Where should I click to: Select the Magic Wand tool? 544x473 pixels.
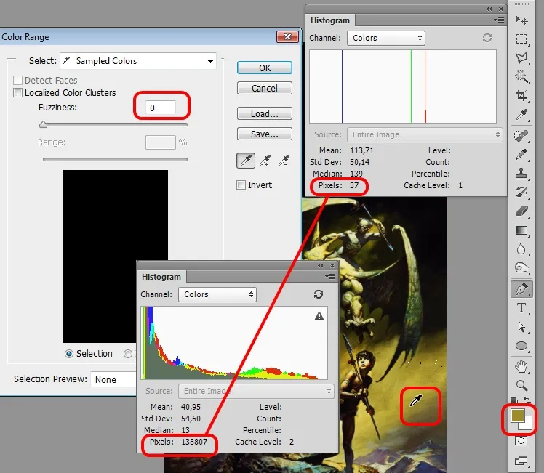pos(521,76)
